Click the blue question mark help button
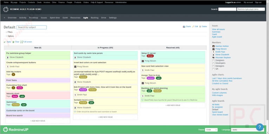The image size is (269, 134). (x=260, y=127)
